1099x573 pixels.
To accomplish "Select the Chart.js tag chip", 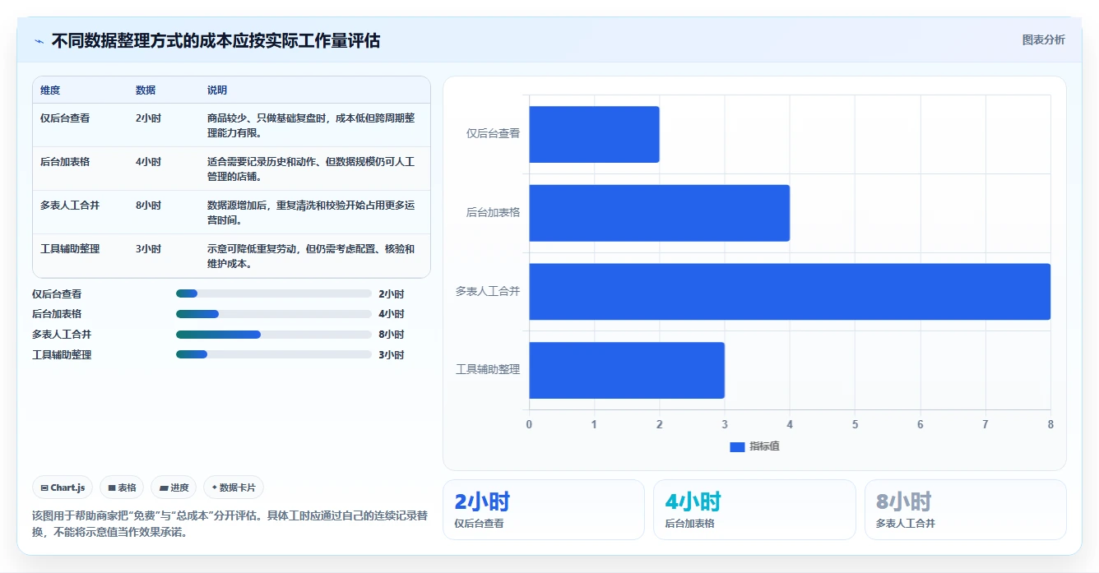I will pos(63,488).
